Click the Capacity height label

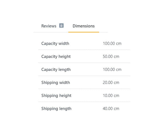[56, 57]
